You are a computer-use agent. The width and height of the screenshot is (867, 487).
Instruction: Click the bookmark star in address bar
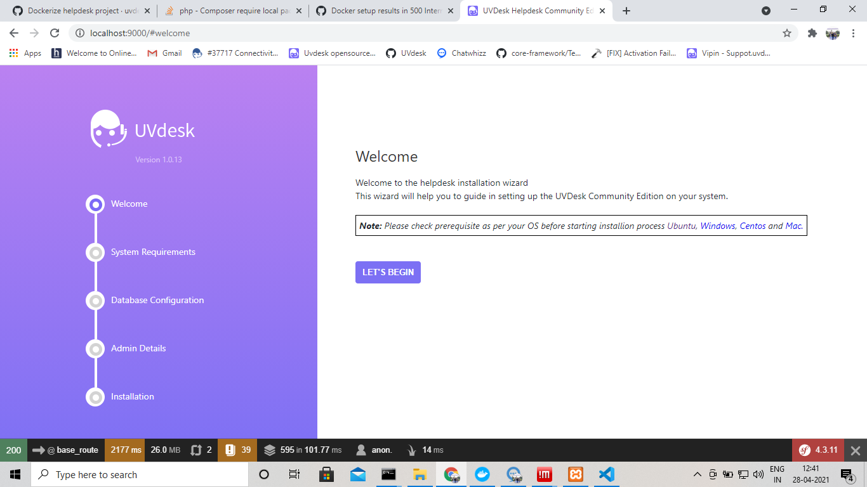(x=786, y=32)
